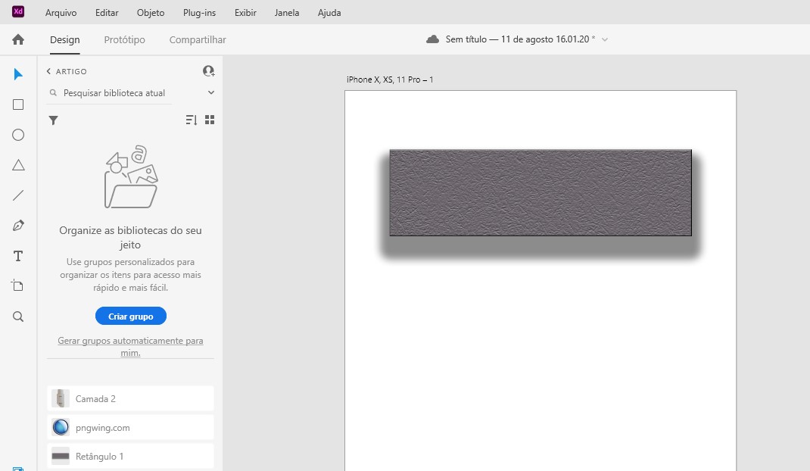Switch library to grid view
The height and width of the screenshot is (471, 810).
pos(210,120)
